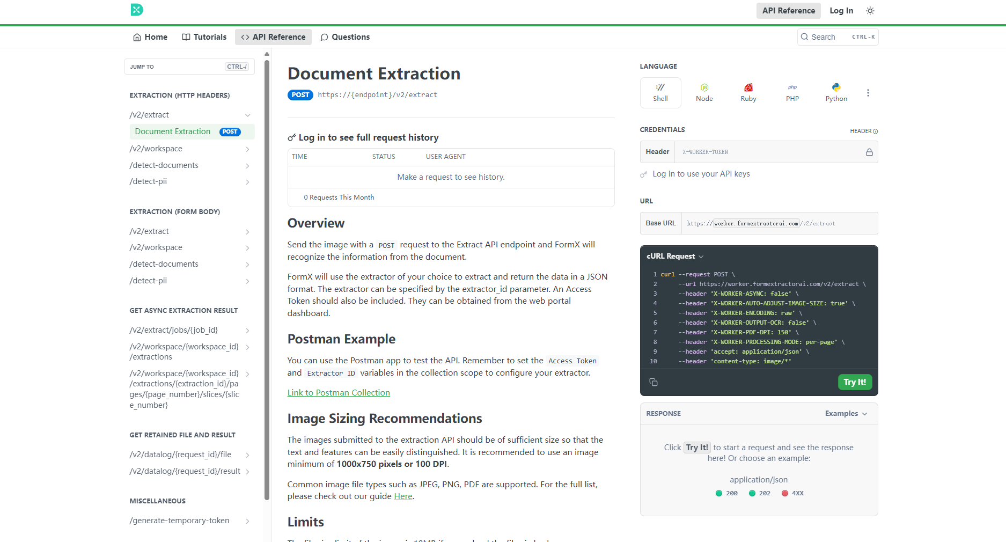Click the Try It! label in response hint
1006x542 pixels.
point(697,448)
